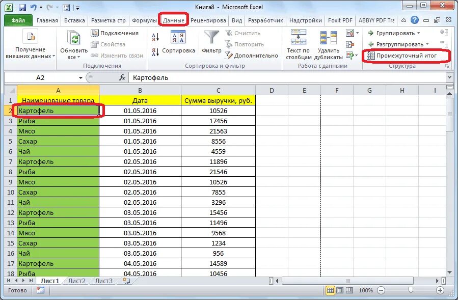Select cell with value 21563
This screenshot has height=300, width=458.
[218, 131]
